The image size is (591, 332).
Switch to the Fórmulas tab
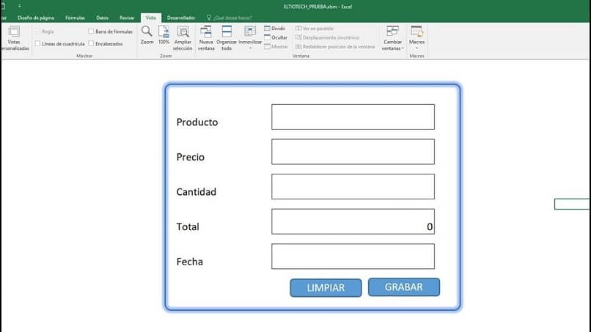(75, 18)
